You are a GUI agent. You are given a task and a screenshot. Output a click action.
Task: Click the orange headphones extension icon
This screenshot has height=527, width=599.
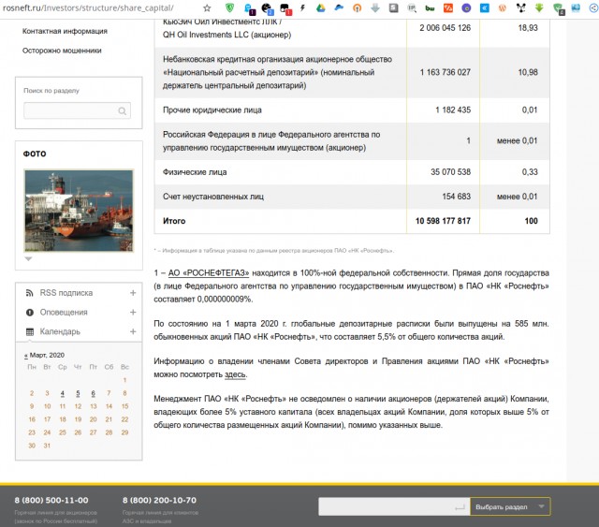[357, 7]
